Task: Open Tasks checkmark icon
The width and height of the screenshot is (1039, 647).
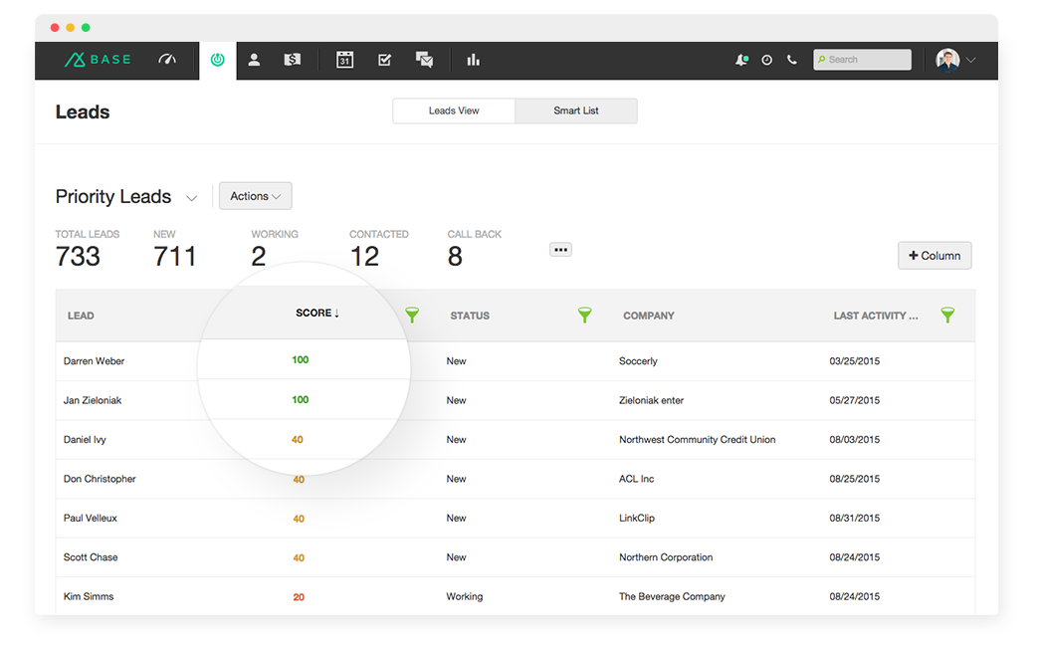Action: tap(384, 60)
